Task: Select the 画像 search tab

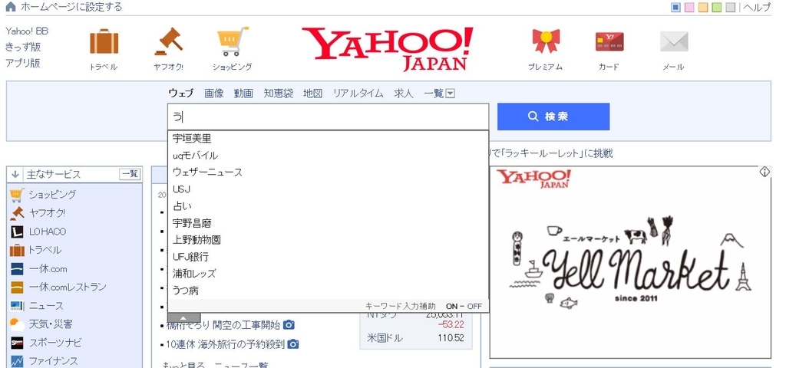Action: coord(214,93)
